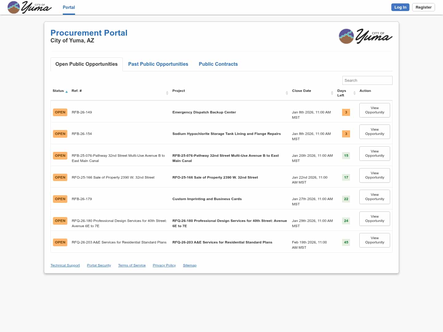Image resolution: width=443 pixels, height=332 pixels.
Task: View Opportunity for Emergency Dispatch Backup Center
Action: click(374, 110)
